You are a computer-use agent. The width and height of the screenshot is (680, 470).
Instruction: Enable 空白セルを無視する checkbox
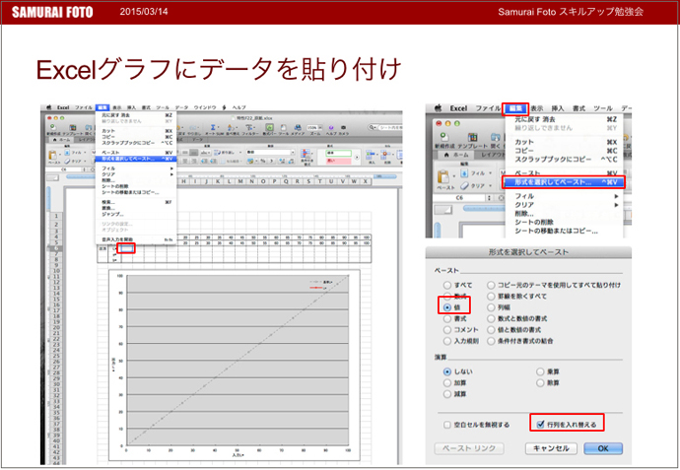point(447,425)
